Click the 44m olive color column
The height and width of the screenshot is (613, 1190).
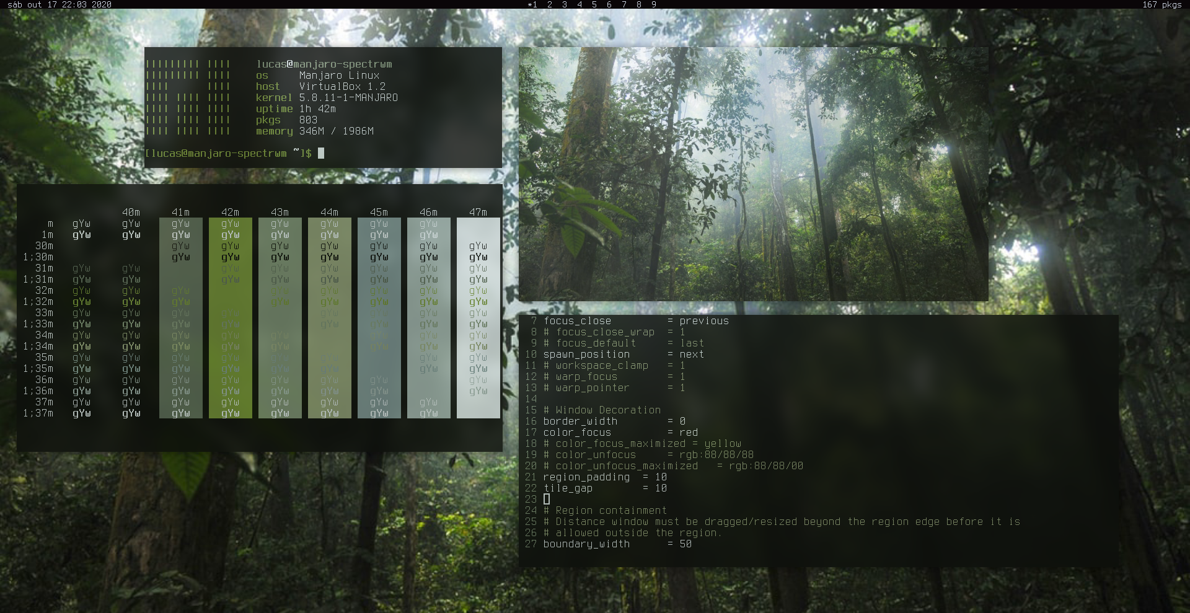tap(329, 318)
